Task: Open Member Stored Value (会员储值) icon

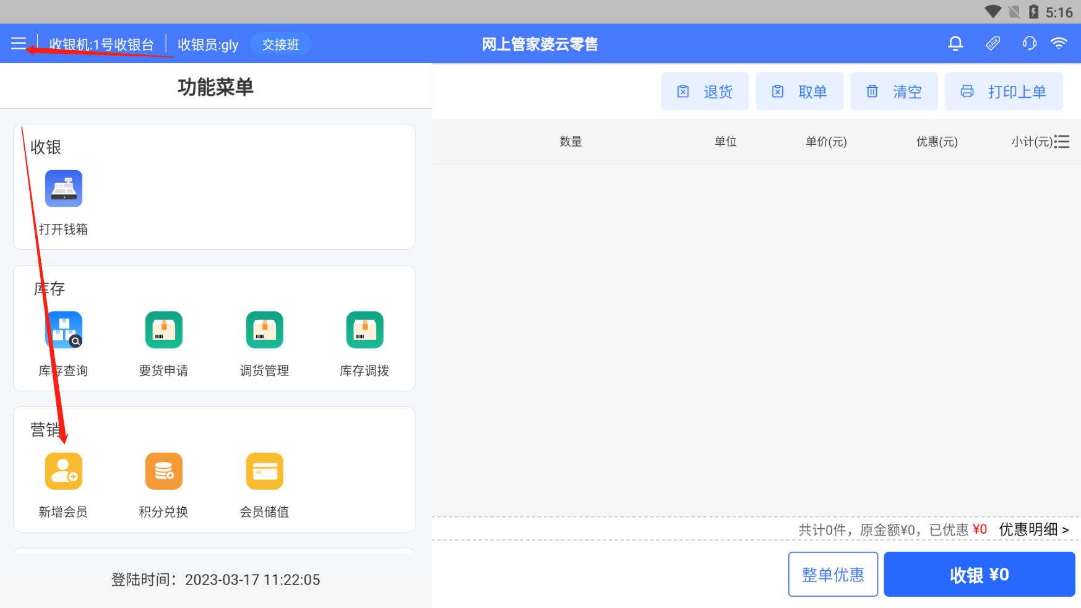Action: tap(264, 471)
